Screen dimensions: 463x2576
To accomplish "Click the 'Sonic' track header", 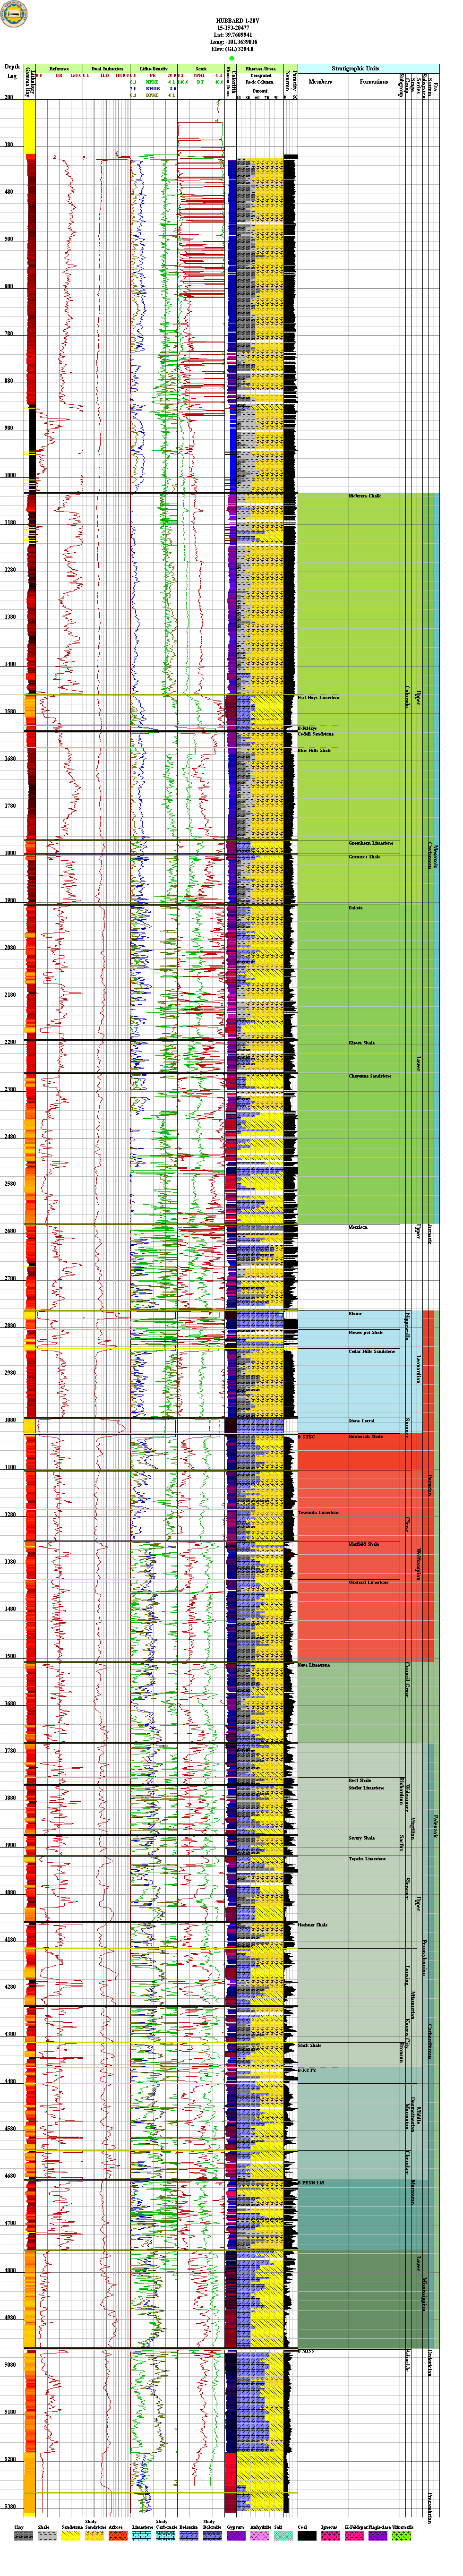I will (x=201, y=69).
